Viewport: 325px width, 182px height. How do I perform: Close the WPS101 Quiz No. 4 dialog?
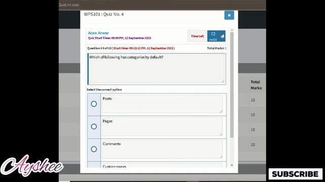tap(229, 15)
